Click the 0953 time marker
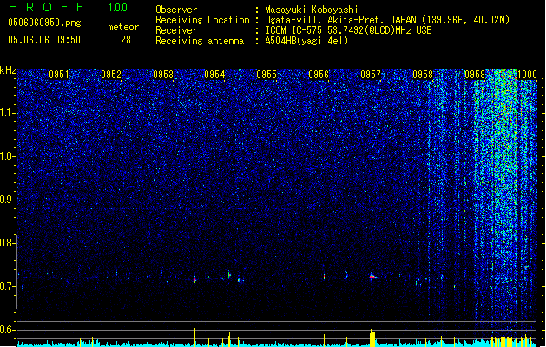This screenshot has width=546, height=347. tap(163, 75)
